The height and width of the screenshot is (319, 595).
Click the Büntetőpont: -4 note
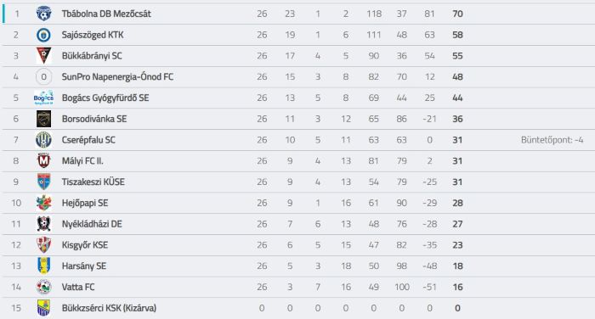tap(552, 140)
